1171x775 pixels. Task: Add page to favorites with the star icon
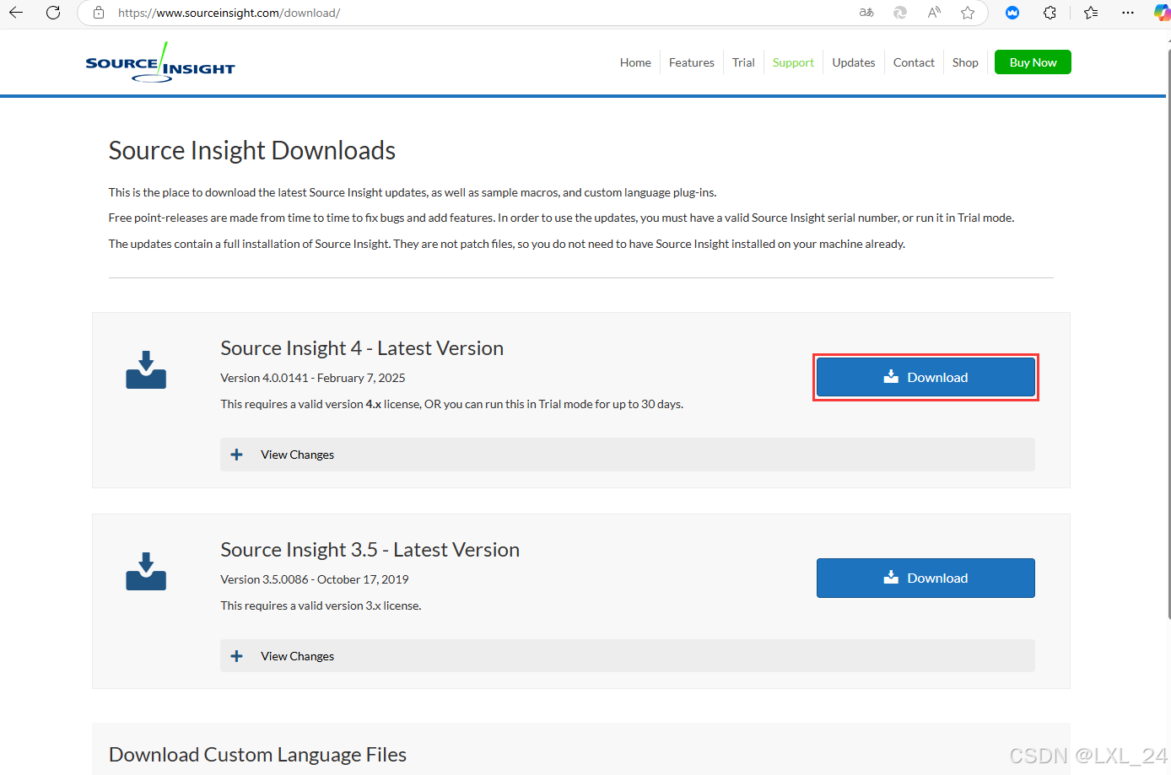click(968, 13)
